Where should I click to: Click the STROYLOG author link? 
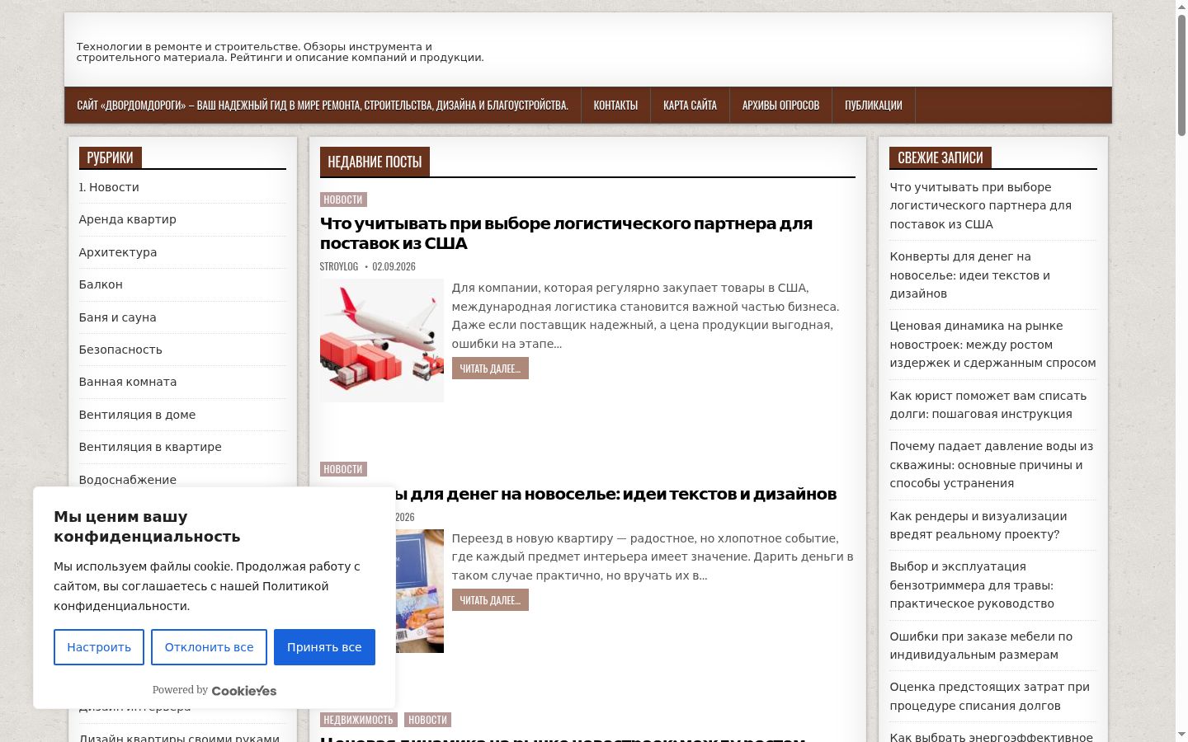click(339, 266)
